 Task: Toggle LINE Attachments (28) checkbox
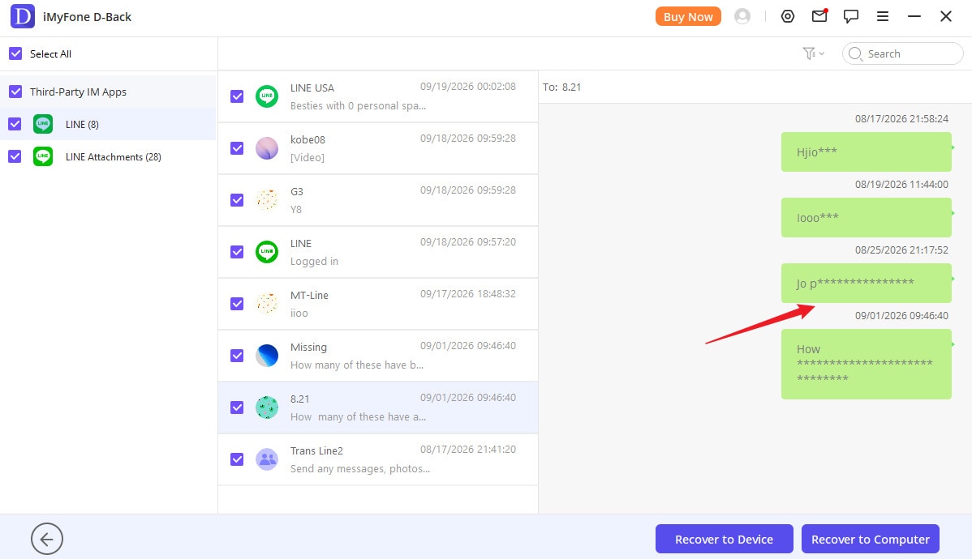[15, 156]
